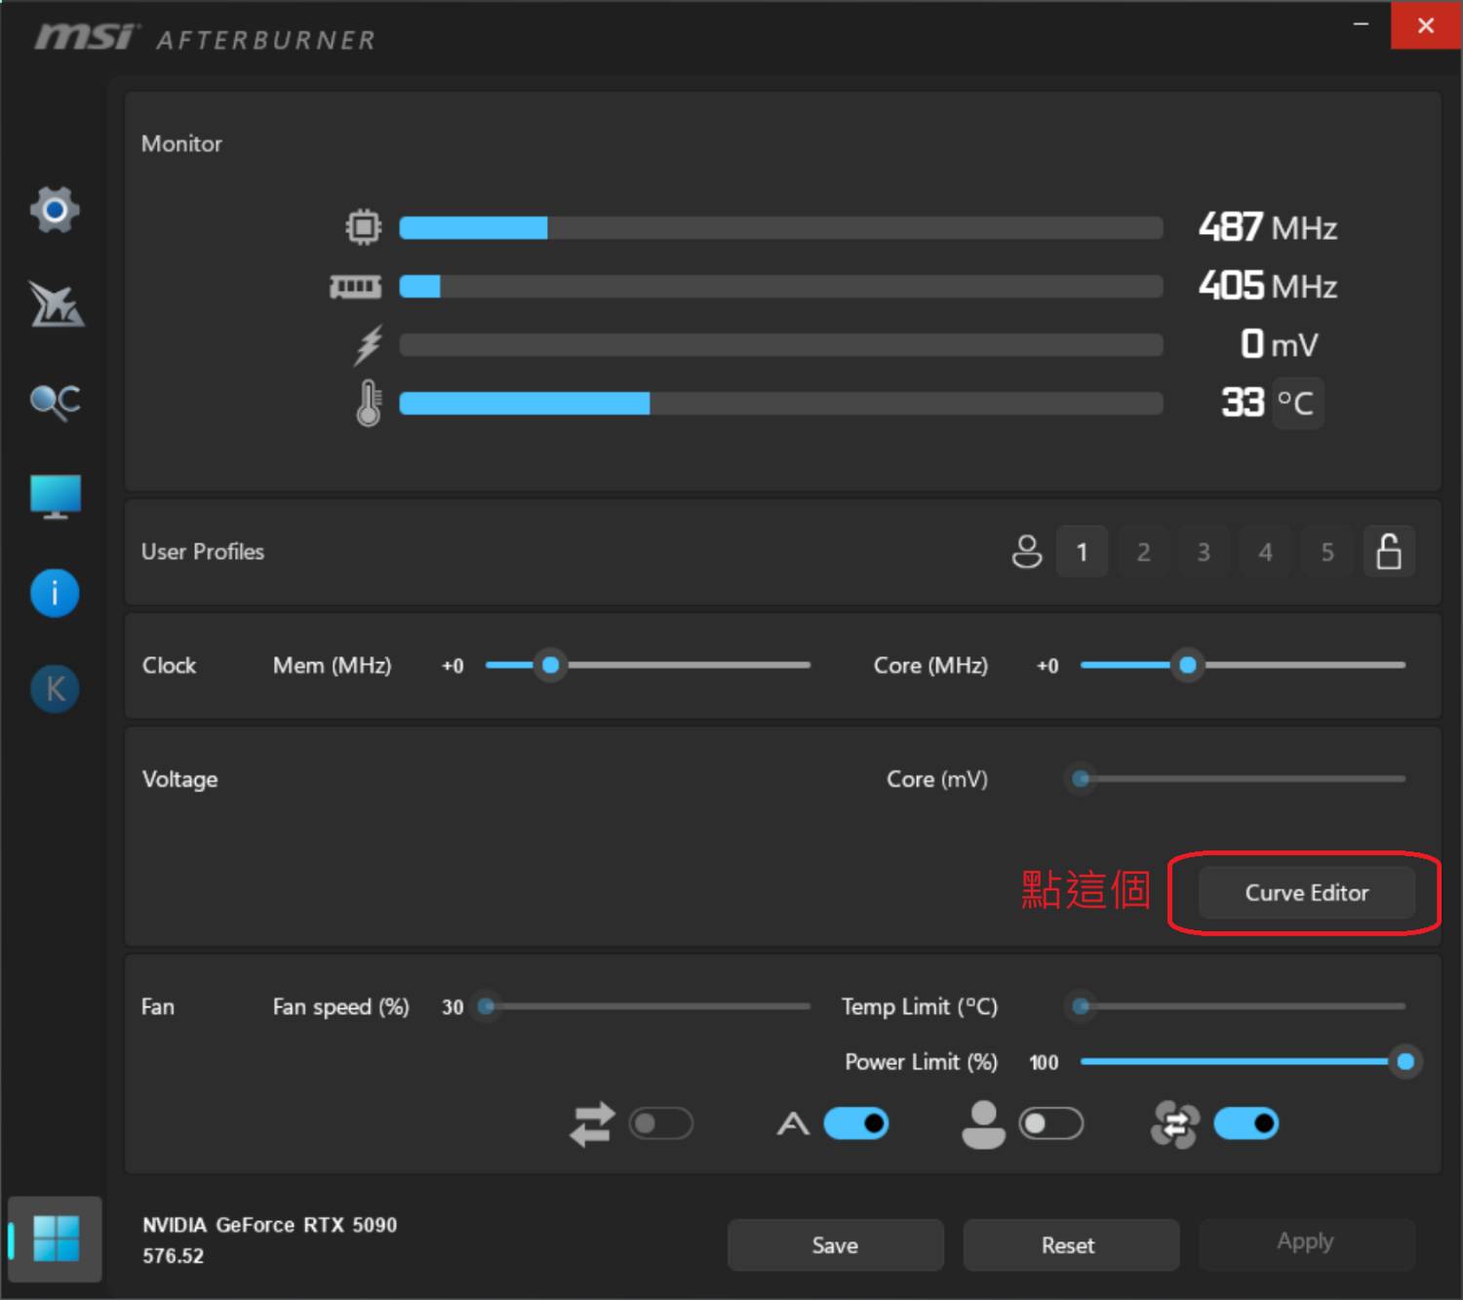1463x1300 pixels.
Task: Click the memory clock monitor bar
Action: coord(781,287)
